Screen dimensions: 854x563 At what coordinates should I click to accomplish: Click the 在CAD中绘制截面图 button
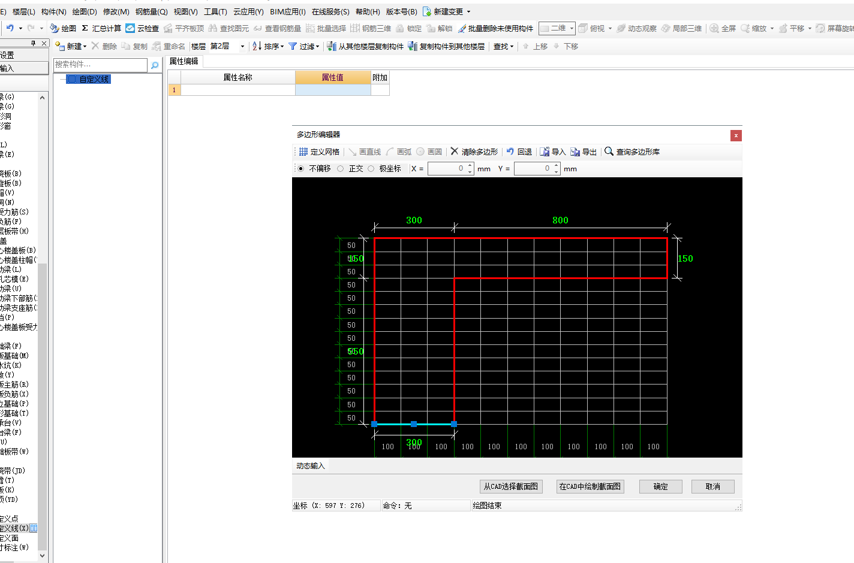(x=590, y=486)
